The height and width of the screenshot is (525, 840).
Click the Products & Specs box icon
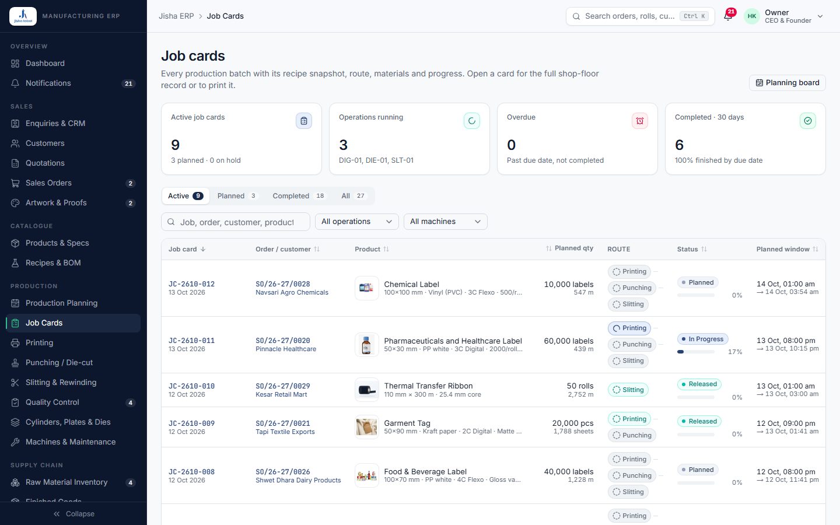pos(15,243)
